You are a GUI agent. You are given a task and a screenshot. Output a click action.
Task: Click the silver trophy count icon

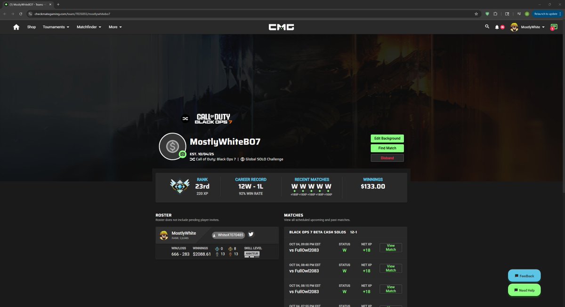[217, 254]
